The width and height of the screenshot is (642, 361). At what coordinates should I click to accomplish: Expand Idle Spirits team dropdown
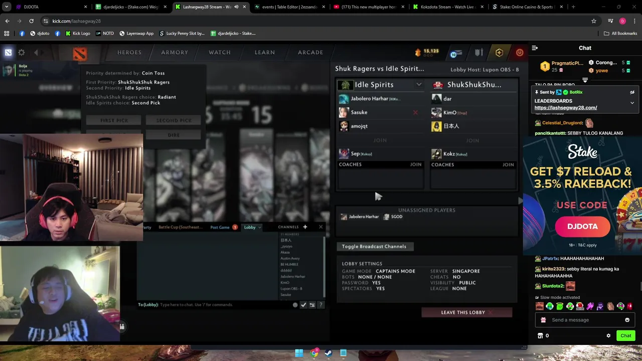click(x=419, y=84)
